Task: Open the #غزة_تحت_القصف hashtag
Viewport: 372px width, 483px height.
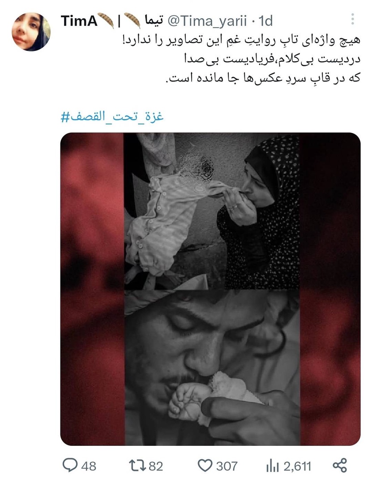Action: point(112,117)
